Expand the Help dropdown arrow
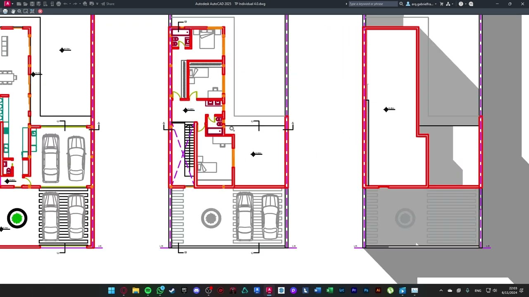Viewport: 529px width, 297px height. click(466, 4)
